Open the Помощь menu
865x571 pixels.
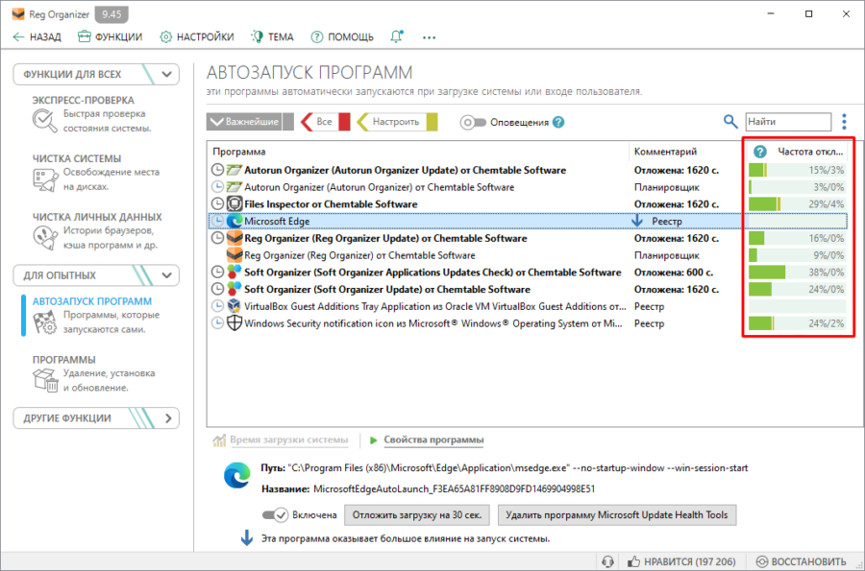pyautogui.click(x=342, y=36)
